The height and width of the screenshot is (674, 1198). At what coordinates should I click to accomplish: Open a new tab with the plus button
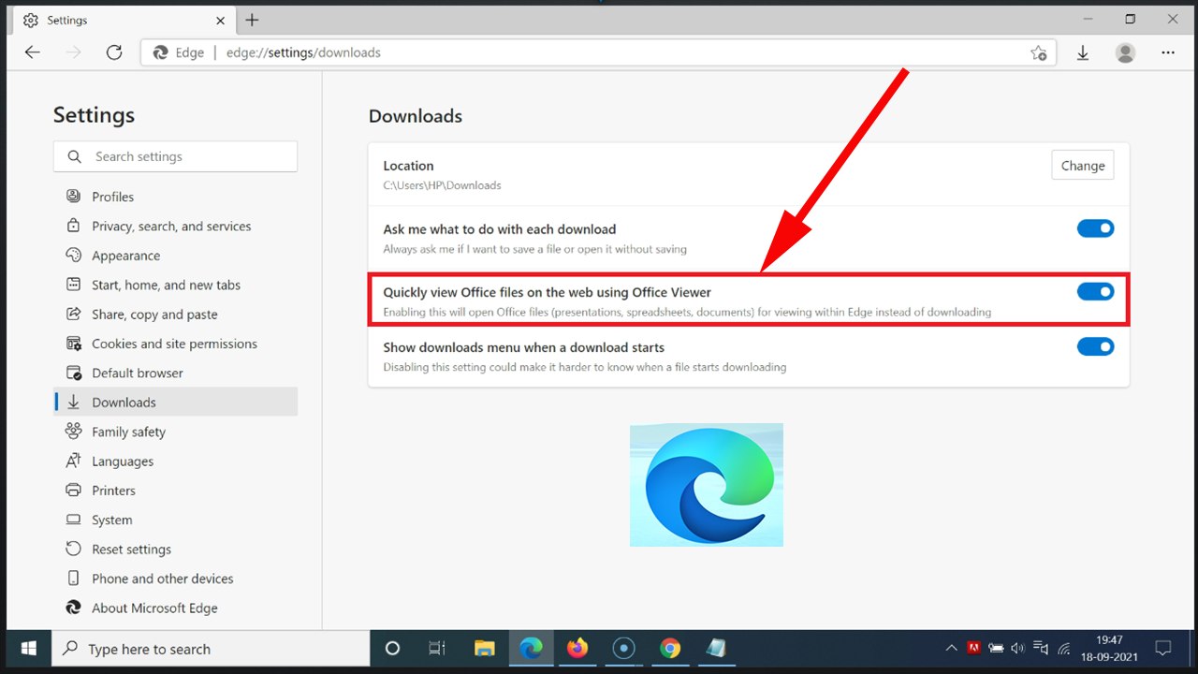(252, 20)
